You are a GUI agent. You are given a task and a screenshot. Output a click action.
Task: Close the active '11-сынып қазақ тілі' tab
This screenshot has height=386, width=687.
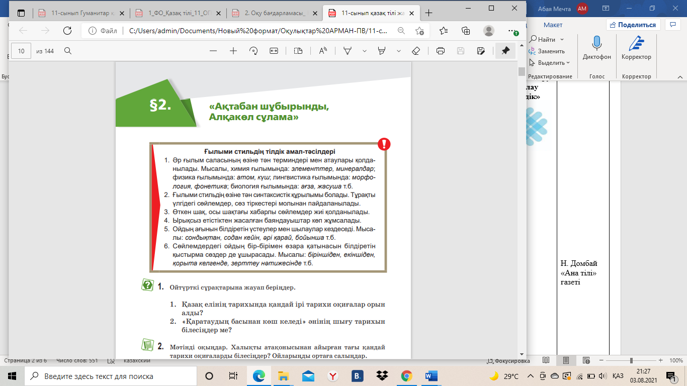click(x=410, y=13)
